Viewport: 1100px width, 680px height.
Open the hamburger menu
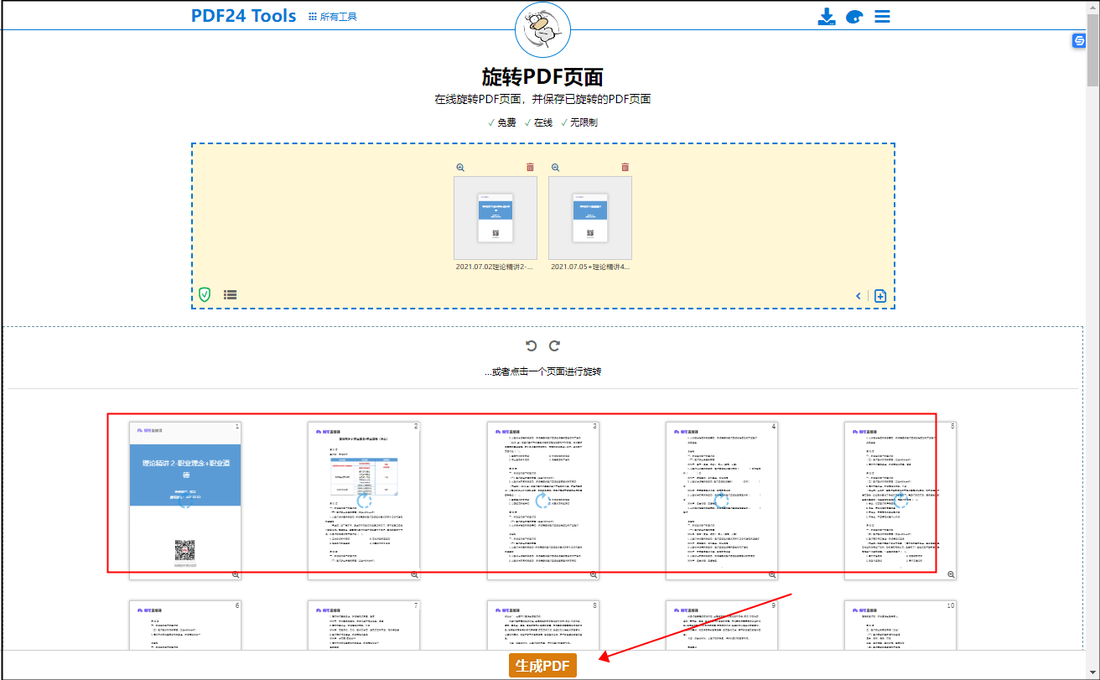(882, 17)
